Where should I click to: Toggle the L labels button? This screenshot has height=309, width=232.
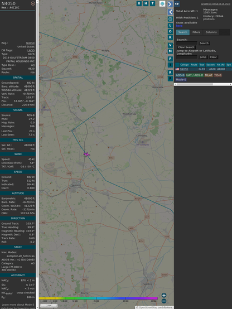[170, 26]
